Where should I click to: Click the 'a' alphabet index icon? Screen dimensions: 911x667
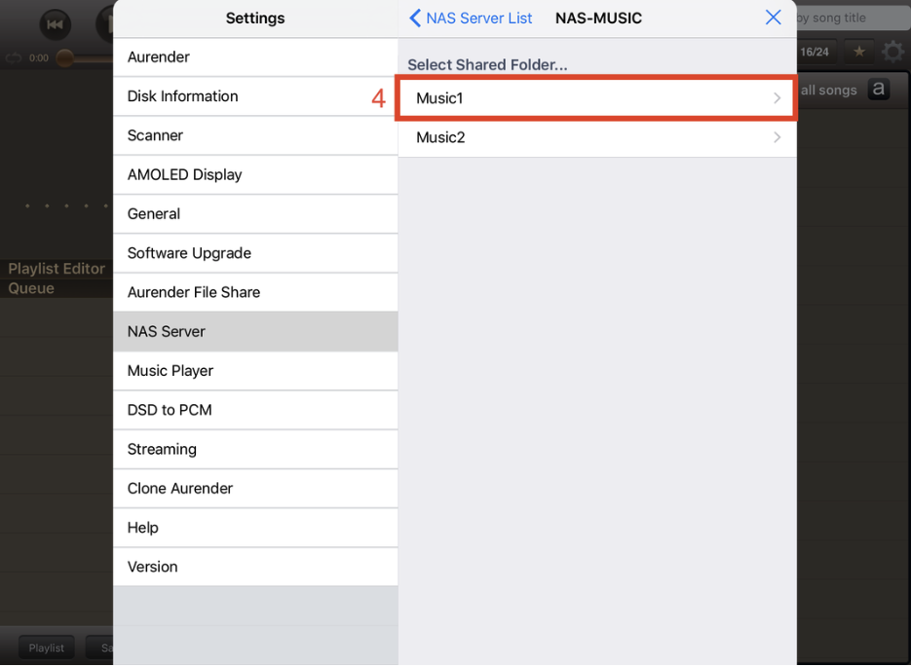[x=879, y=90]
